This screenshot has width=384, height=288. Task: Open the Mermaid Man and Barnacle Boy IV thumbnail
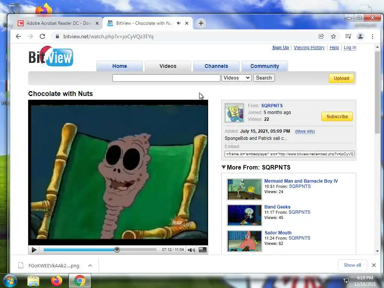click(244, 189)
